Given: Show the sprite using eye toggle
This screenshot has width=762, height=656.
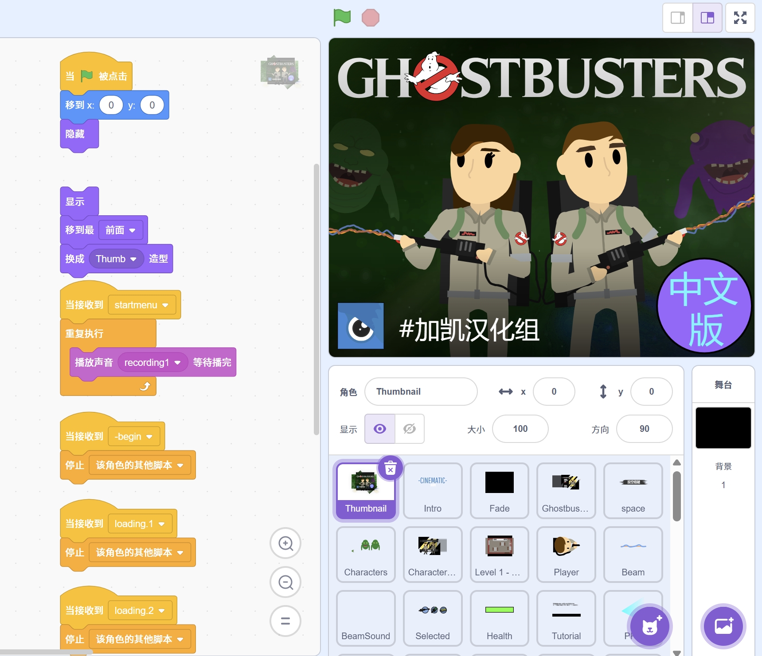Looking at the screenshot, I should (380, 429).
